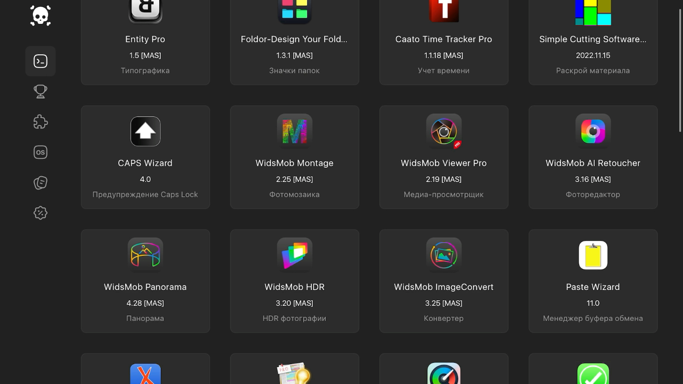
Task: Open the trophy section in sidebar
Action: pos(40,91)
